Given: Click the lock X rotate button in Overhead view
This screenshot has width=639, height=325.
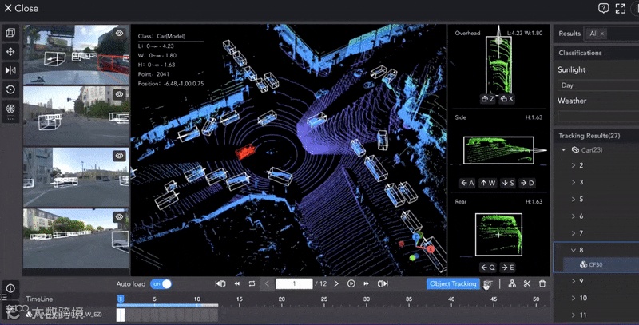Looking at the screenshot, I should [506, 98].
